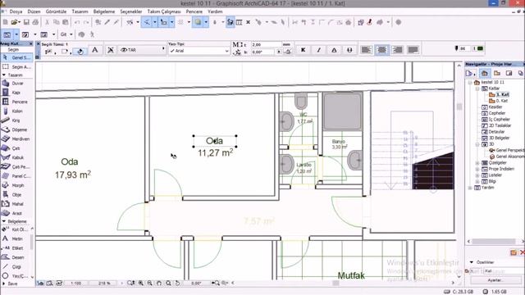Screen dimensions: 525x295
Task: Click the Undo toolbar icon
Action: pyautogui.click(x=77, y=22)
